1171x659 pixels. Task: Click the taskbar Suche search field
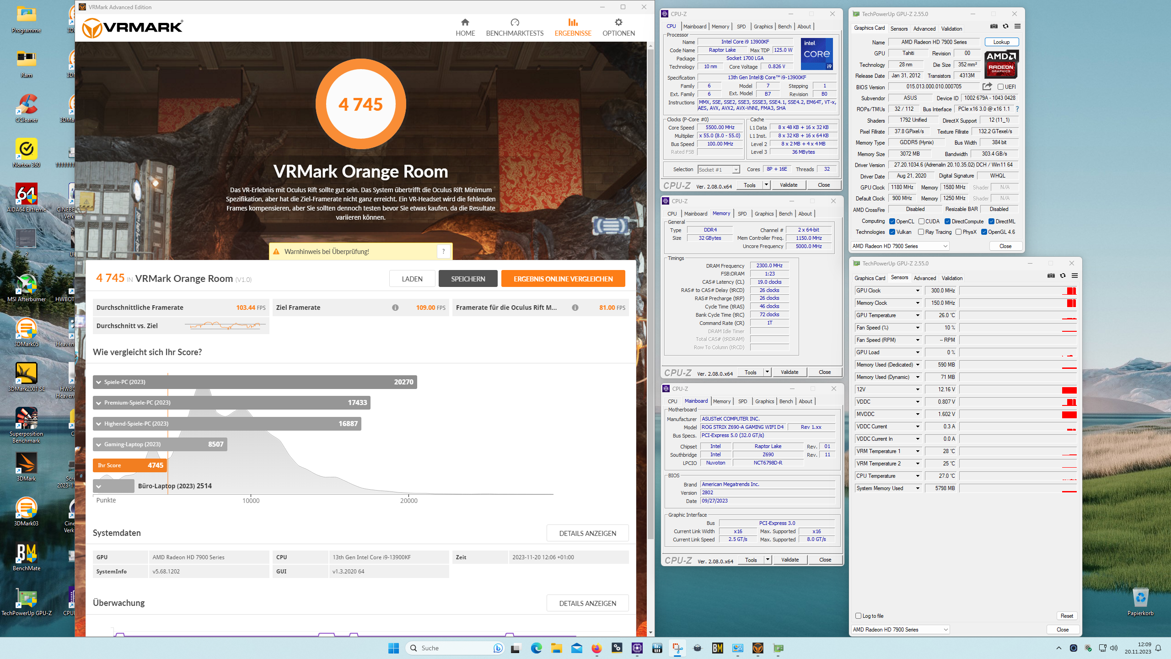coord(456,648)
